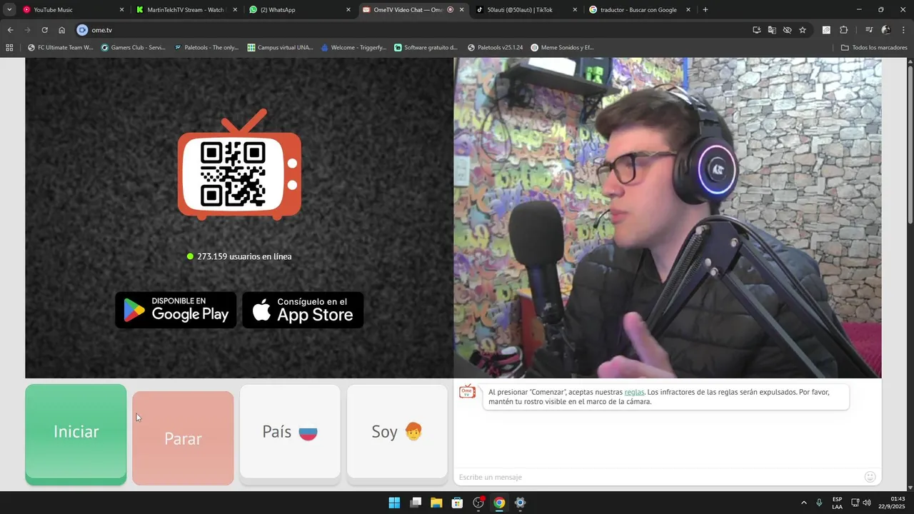Open the País country selector

click(x=290, y=431)
